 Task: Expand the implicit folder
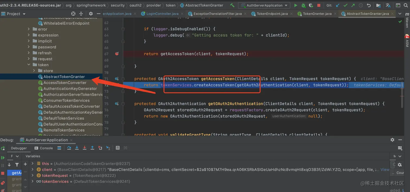pos(29,41)
